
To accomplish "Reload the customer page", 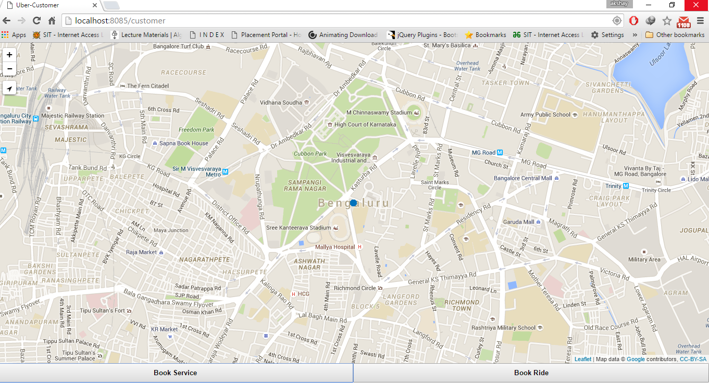I will tap(36, 21).
